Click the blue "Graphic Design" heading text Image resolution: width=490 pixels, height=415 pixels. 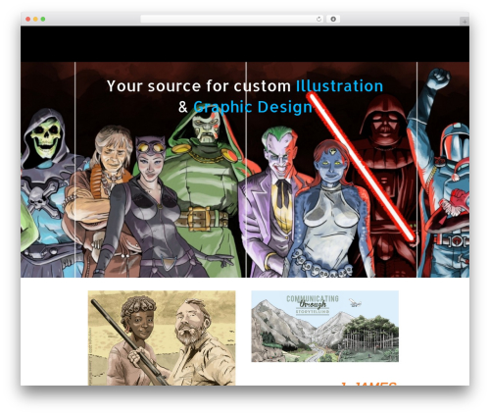(253, 107)
